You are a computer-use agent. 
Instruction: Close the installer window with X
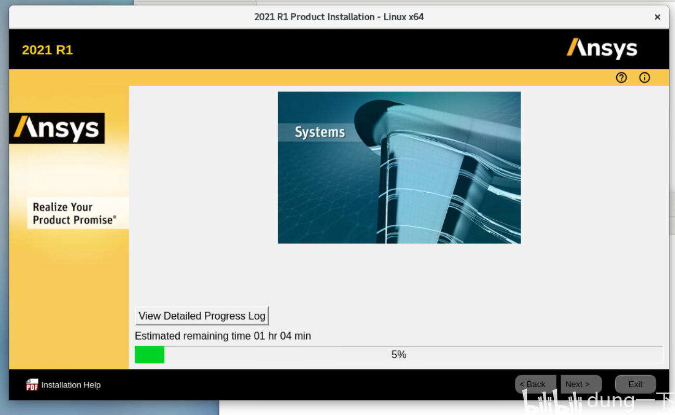pyautogui.click(x=657, y=17)
